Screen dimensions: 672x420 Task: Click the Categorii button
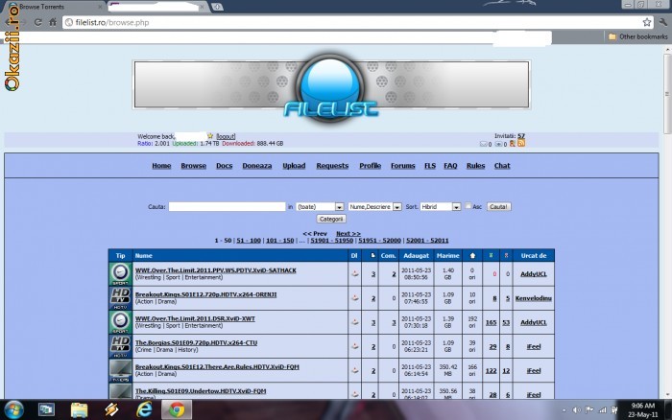[330, 219]
